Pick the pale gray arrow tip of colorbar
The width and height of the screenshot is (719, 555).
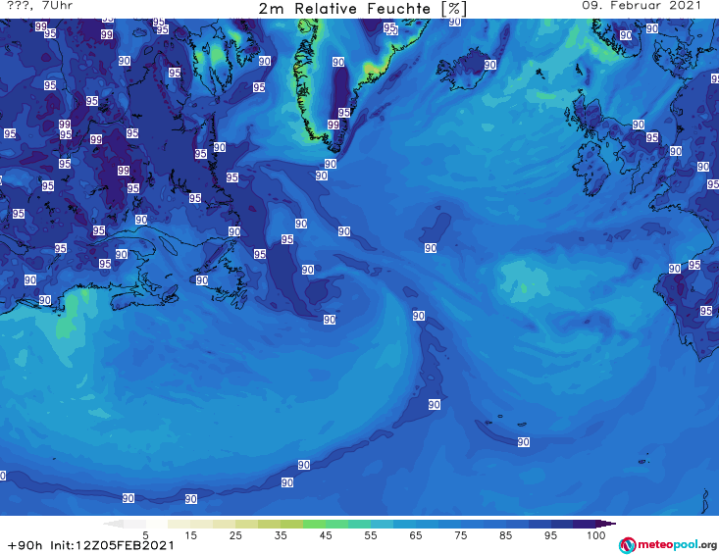point(113,524)
